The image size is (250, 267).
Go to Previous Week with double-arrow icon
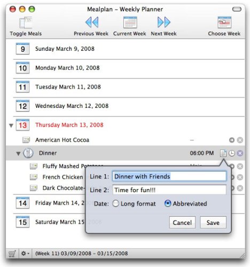[92, 22]
